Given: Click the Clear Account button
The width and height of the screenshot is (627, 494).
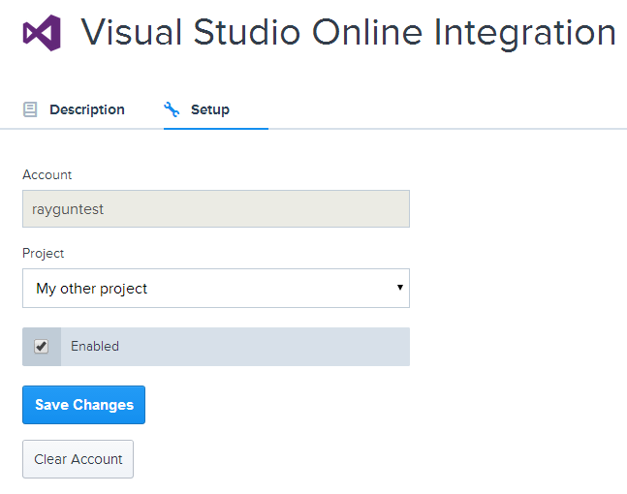Looking at the screenshot, I should click(x=78, y=459).
